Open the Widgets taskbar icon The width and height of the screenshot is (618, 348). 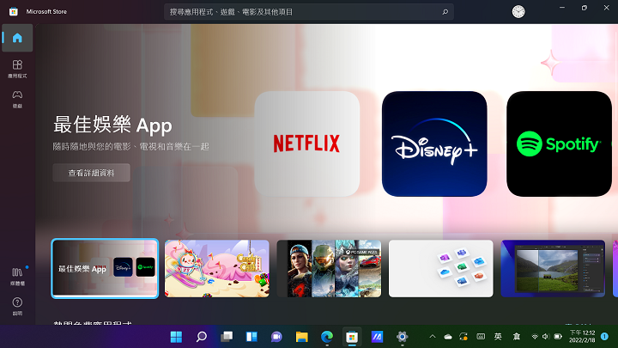point(251,337)
